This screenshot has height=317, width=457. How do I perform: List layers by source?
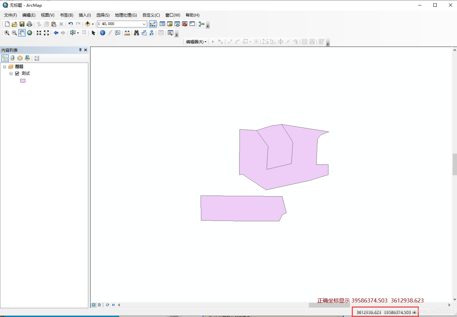13,58
